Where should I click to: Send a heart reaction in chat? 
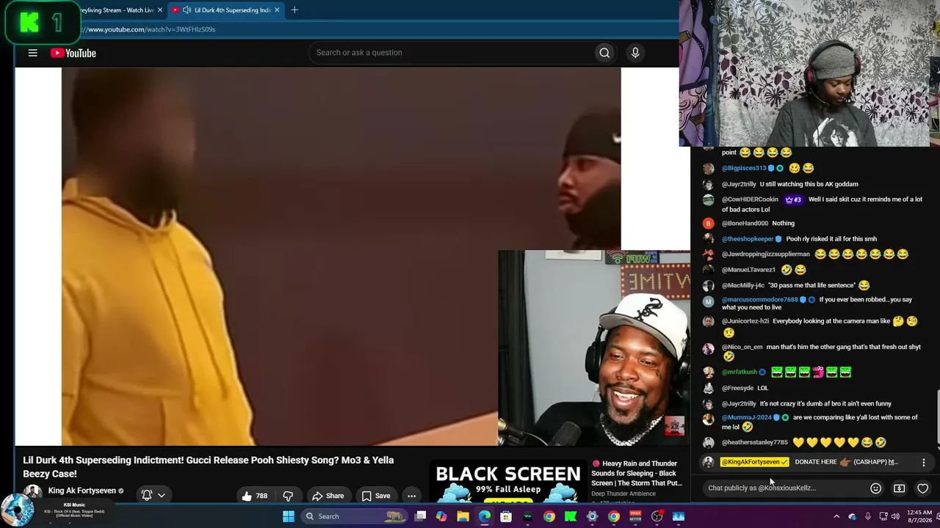(922, 488)
